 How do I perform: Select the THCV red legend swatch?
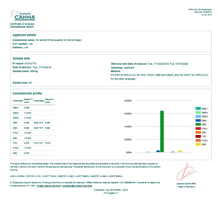pyautogui.click(x=198, y=129)
